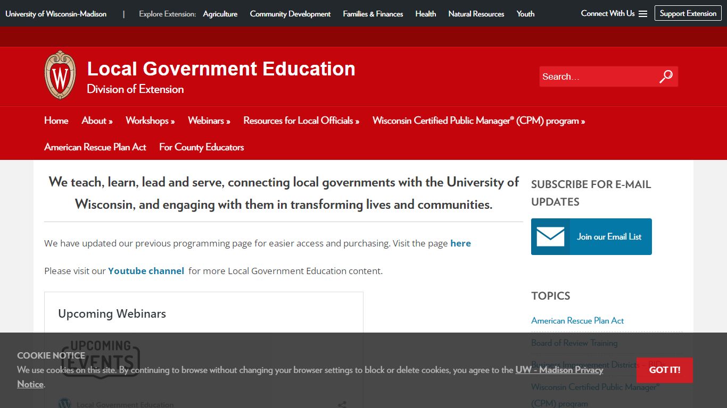727x408 pixels.
Task: Go to the Home page
Action: (x=56, y=121)
